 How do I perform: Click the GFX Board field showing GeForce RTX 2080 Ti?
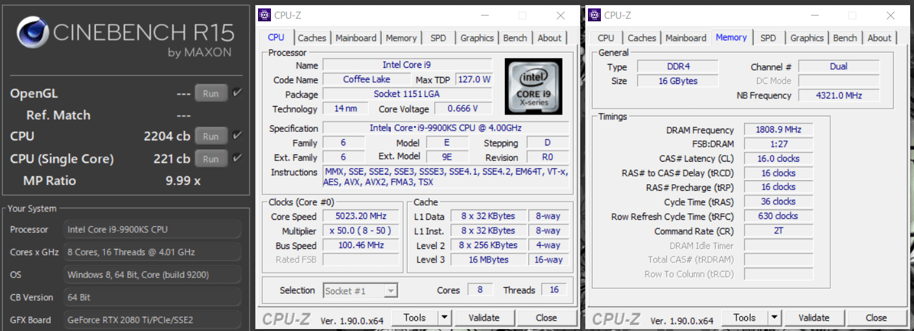[152, 320]
